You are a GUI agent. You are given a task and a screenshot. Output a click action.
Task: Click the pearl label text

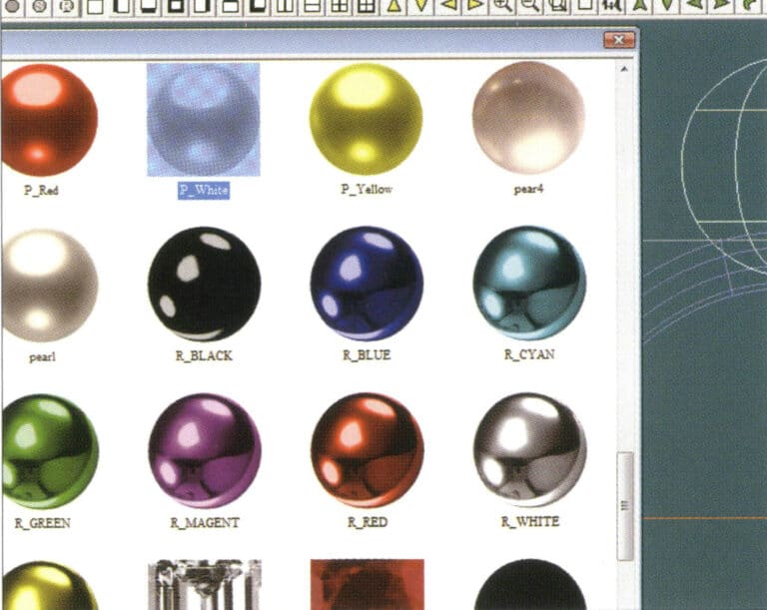[42, 357]
